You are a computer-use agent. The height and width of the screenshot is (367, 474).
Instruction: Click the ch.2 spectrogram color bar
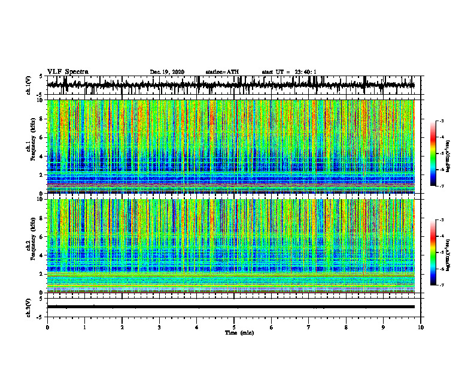pos(433,252)
